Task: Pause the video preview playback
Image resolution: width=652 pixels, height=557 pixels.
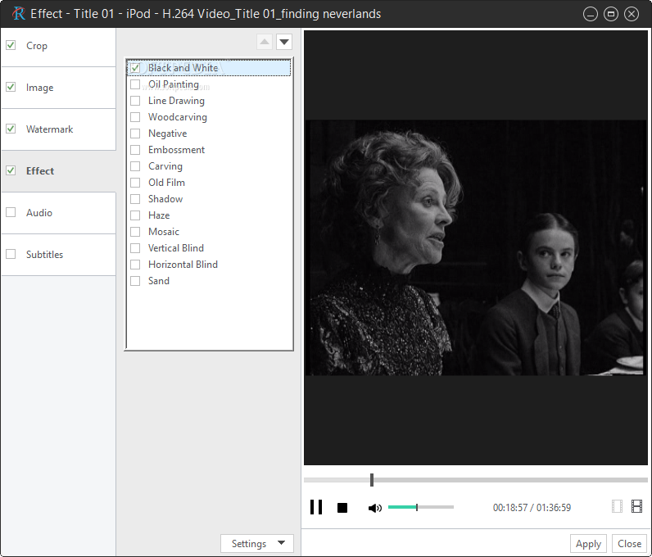Action: (316, 507)
